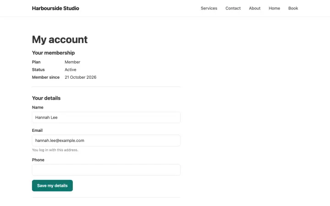Click the Phone field label
This screenshot has height=206, width=330.
click(38, 160)
